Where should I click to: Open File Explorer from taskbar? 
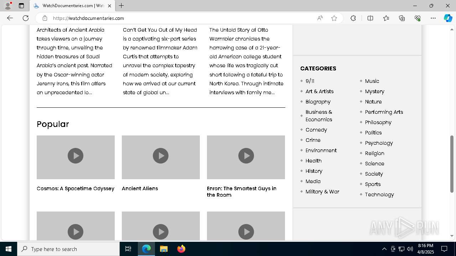[164, 249]
